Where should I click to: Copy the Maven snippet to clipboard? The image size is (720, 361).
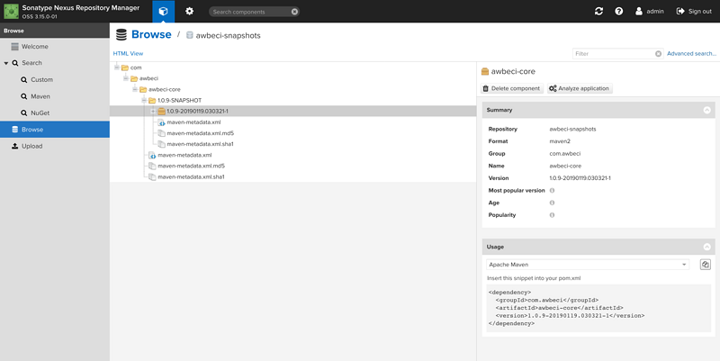[706, 265]
